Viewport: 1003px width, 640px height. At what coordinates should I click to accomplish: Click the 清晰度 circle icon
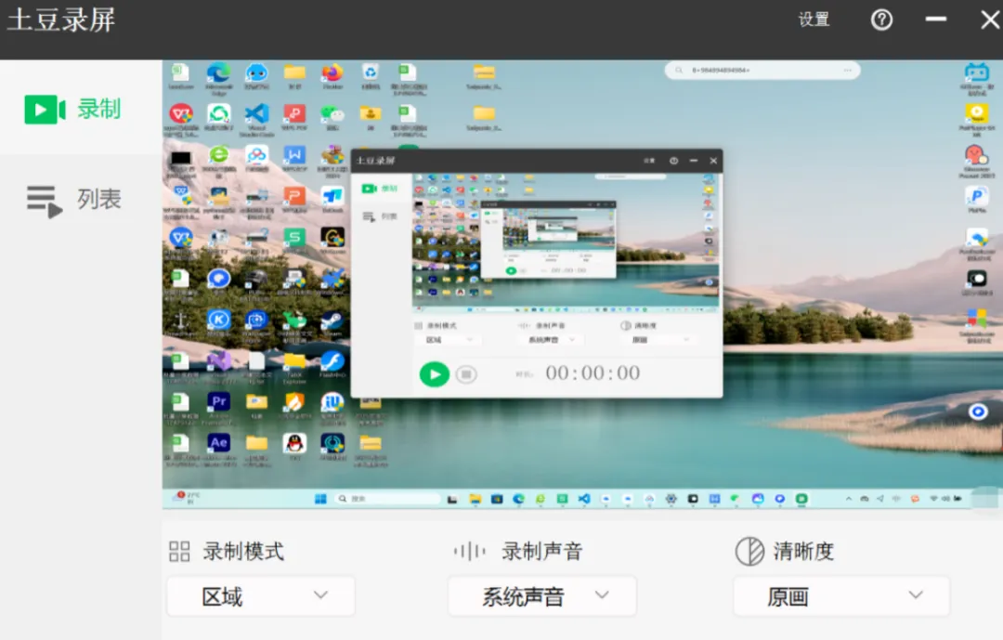coord(749,551)
